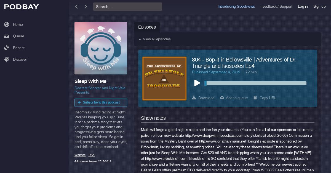
Task: Click the Home globe icon
Action: [x=7, y=24]
